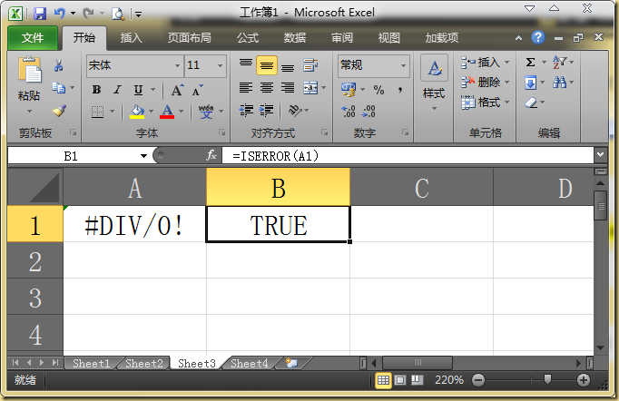619x401 pixels.
Task: Click the text orientation icon
Action: tap(294, 110)
